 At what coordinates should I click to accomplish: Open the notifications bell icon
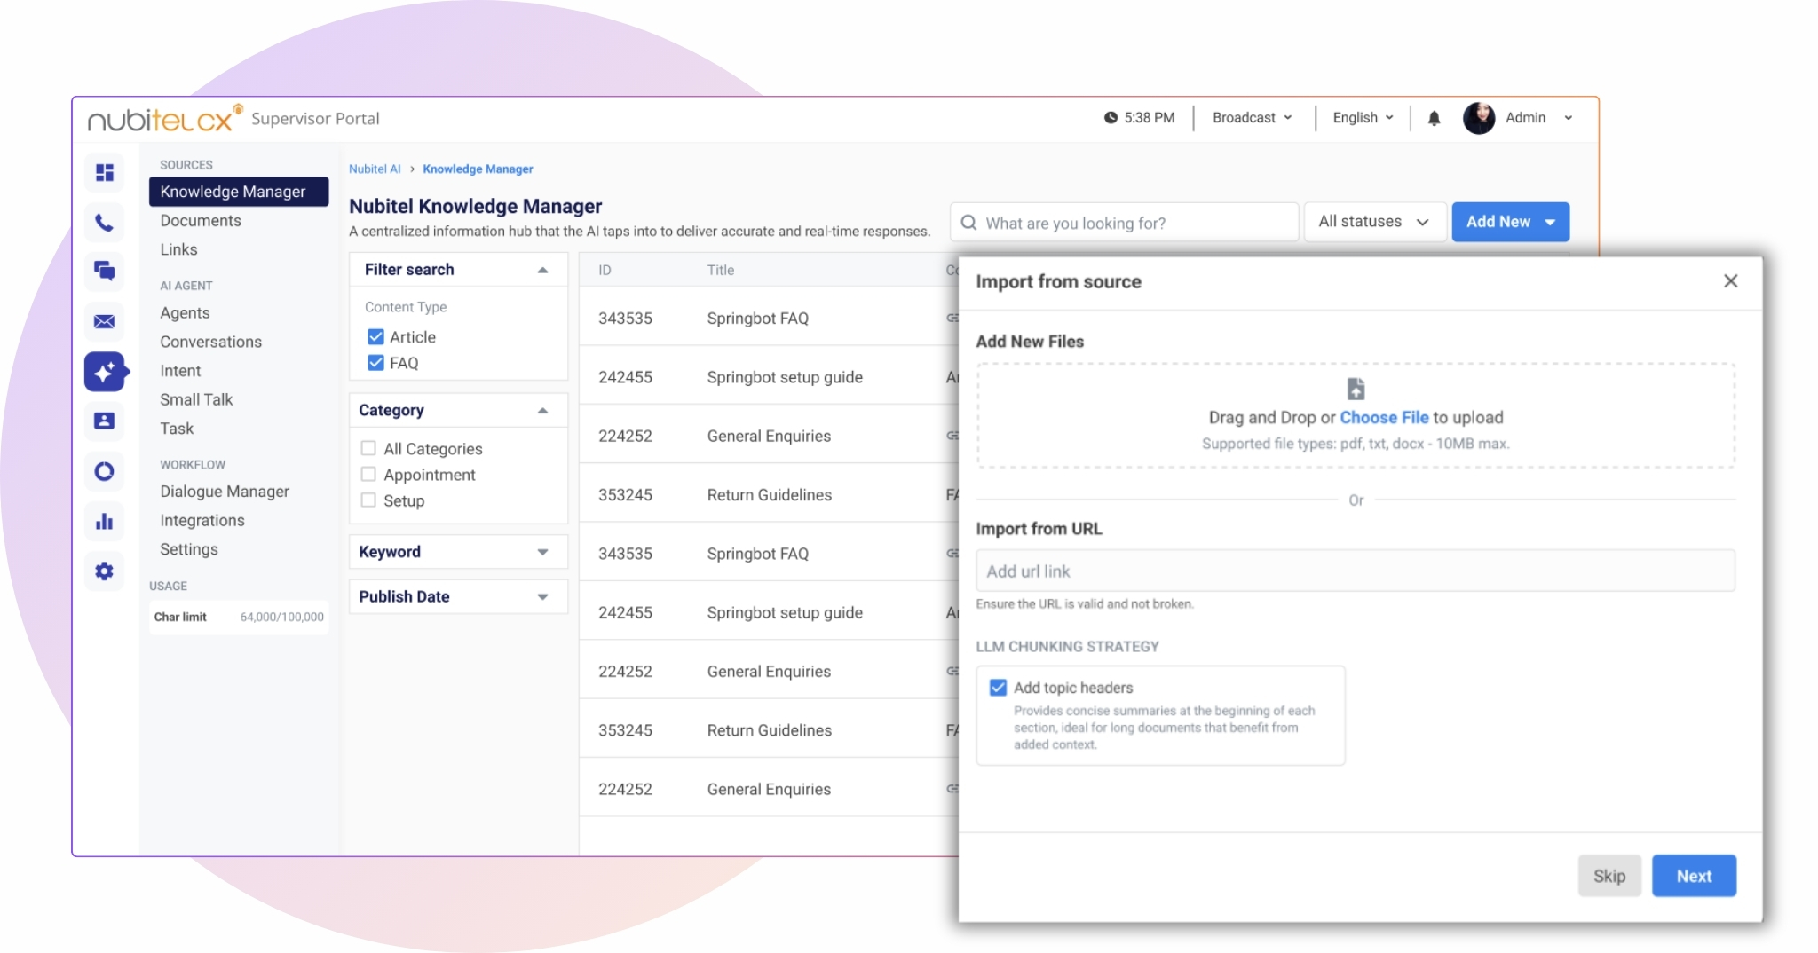(1434, 118)
